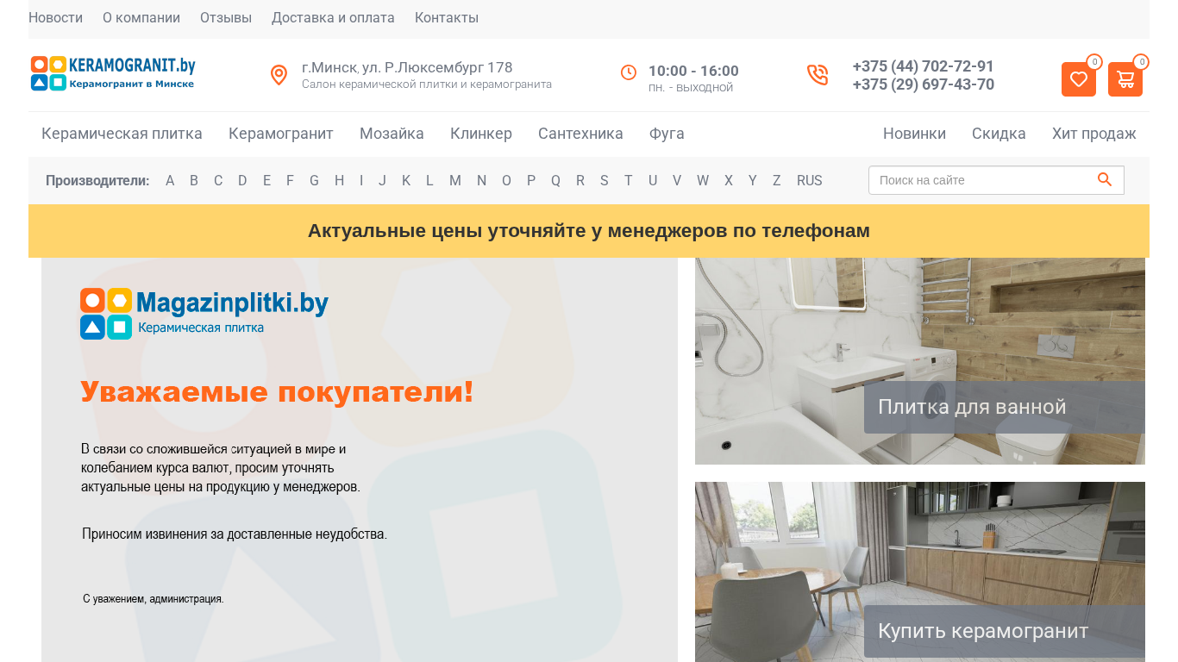Select the Мозаика menu item

[x=392, y=134]
